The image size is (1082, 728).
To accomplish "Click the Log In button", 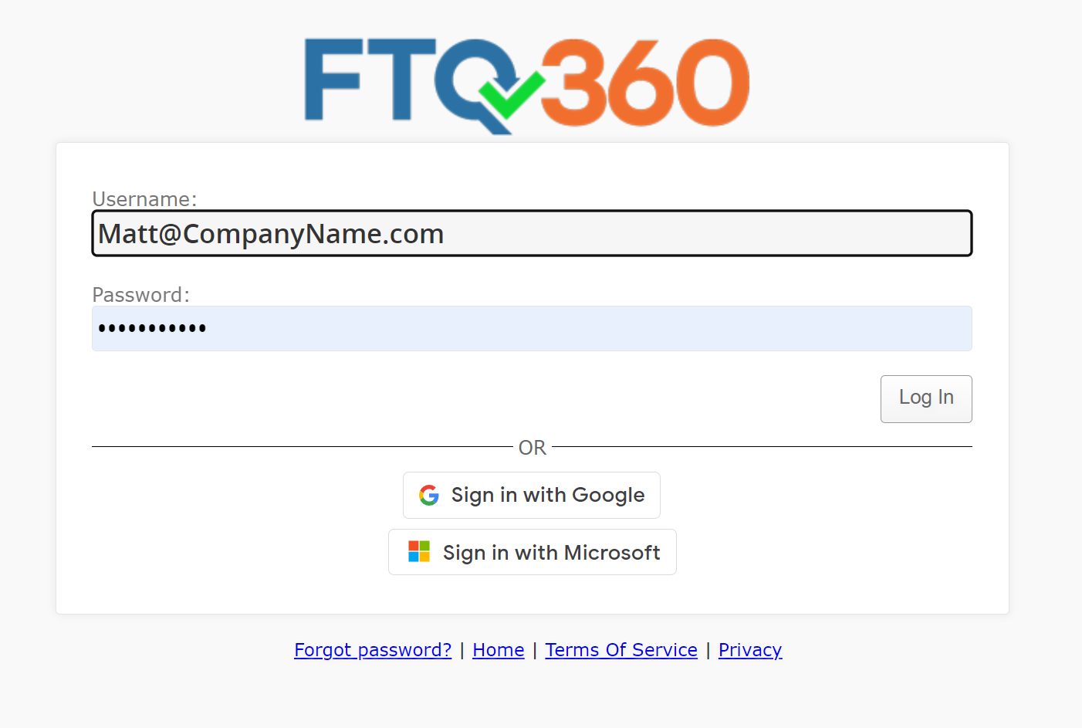I will tap(926, 398).
